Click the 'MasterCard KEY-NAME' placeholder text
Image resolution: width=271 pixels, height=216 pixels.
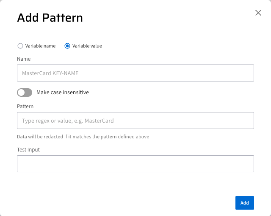coord(50,73)
